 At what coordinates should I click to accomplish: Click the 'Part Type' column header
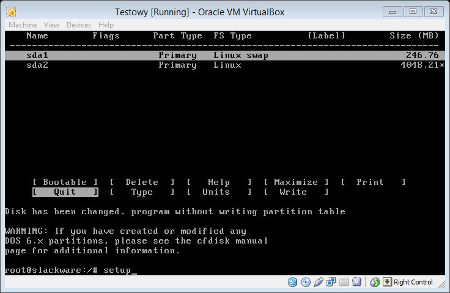178,36
